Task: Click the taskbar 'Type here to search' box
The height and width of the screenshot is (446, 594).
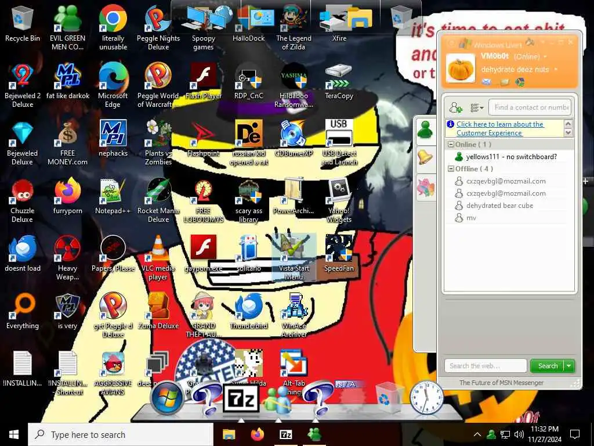Action: pyautogui.click(x=121, y=434)
